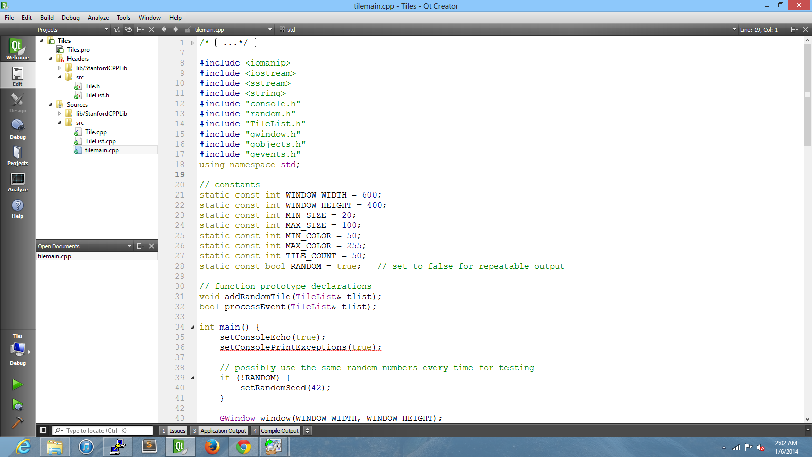
Task: Click the Welcome mode icon
Action: click(x=17, y=49)
